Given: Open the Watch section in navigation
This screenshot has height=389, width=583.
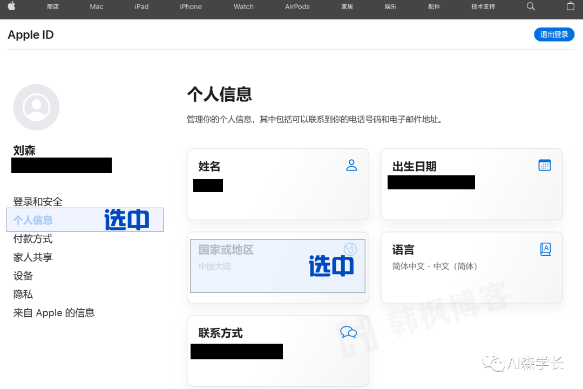Looking at the screenshot, I should point(243,7).
